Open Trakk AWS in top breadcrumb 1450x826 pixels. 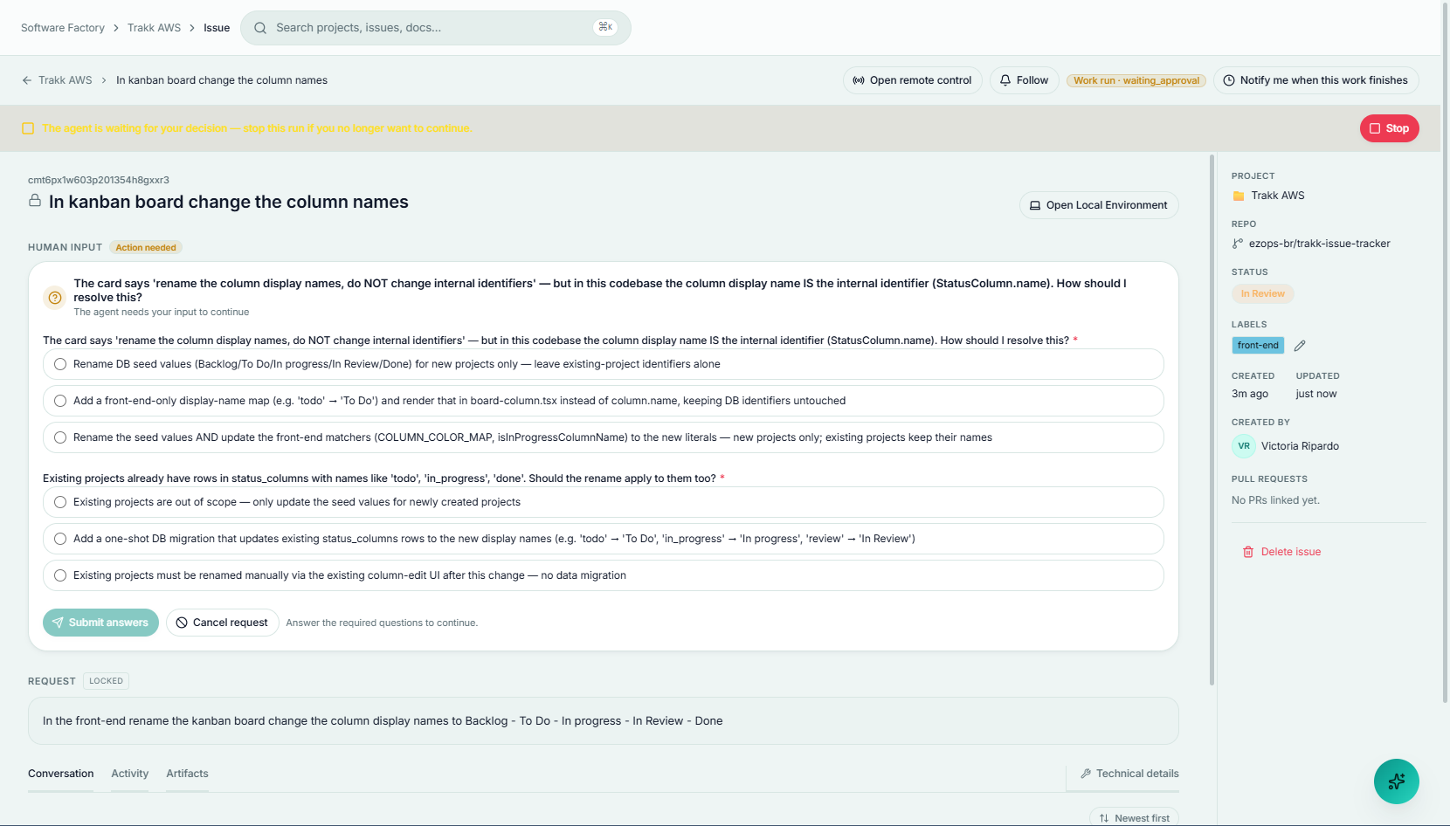155,28
